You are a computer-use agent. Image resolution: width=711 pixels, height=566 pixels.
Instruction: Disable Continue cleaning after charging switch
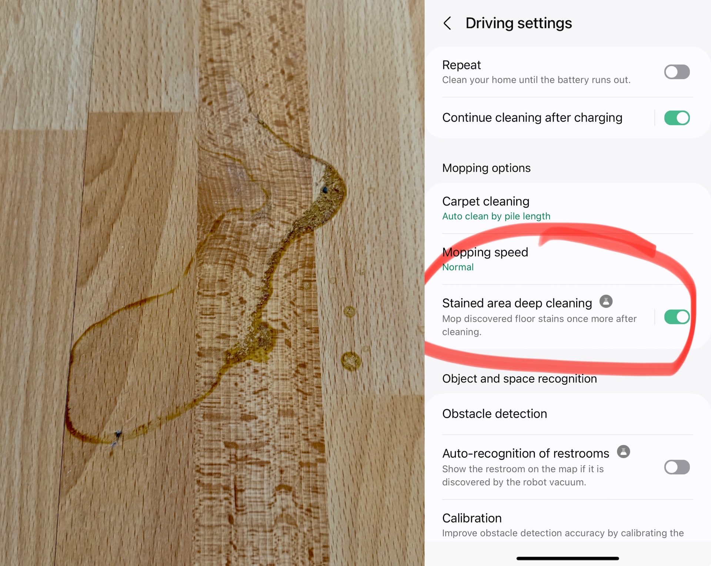677,118
